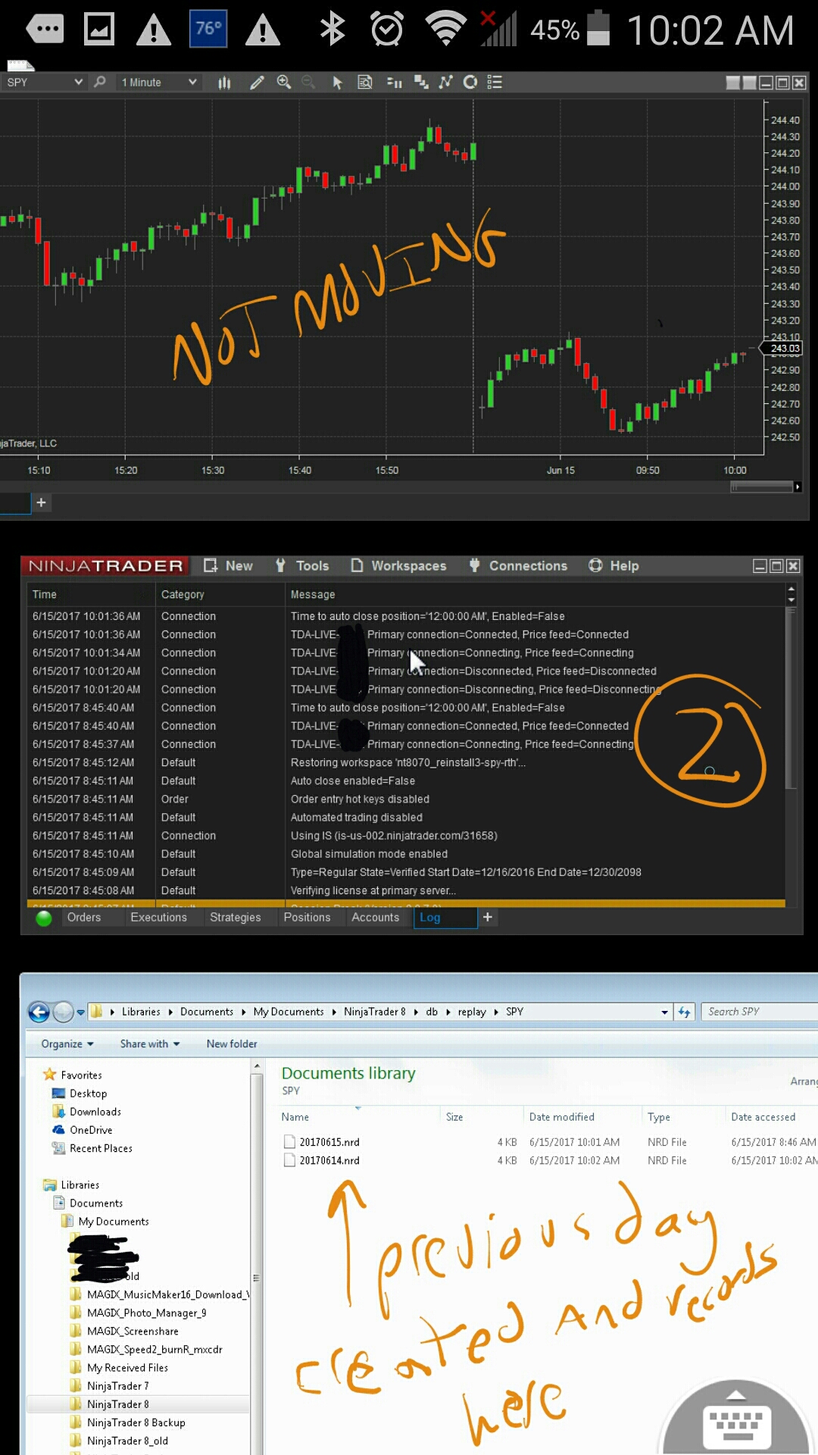Screen dimensions: 818x1455
Task: Select file 20170614.nrd
Action: (x=329, y=1160)
